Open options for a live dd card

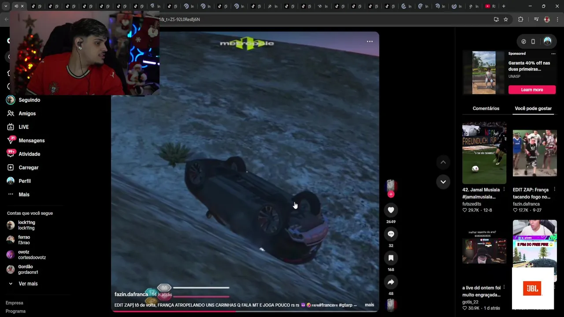pyautogui.click(x=504, y=288)
